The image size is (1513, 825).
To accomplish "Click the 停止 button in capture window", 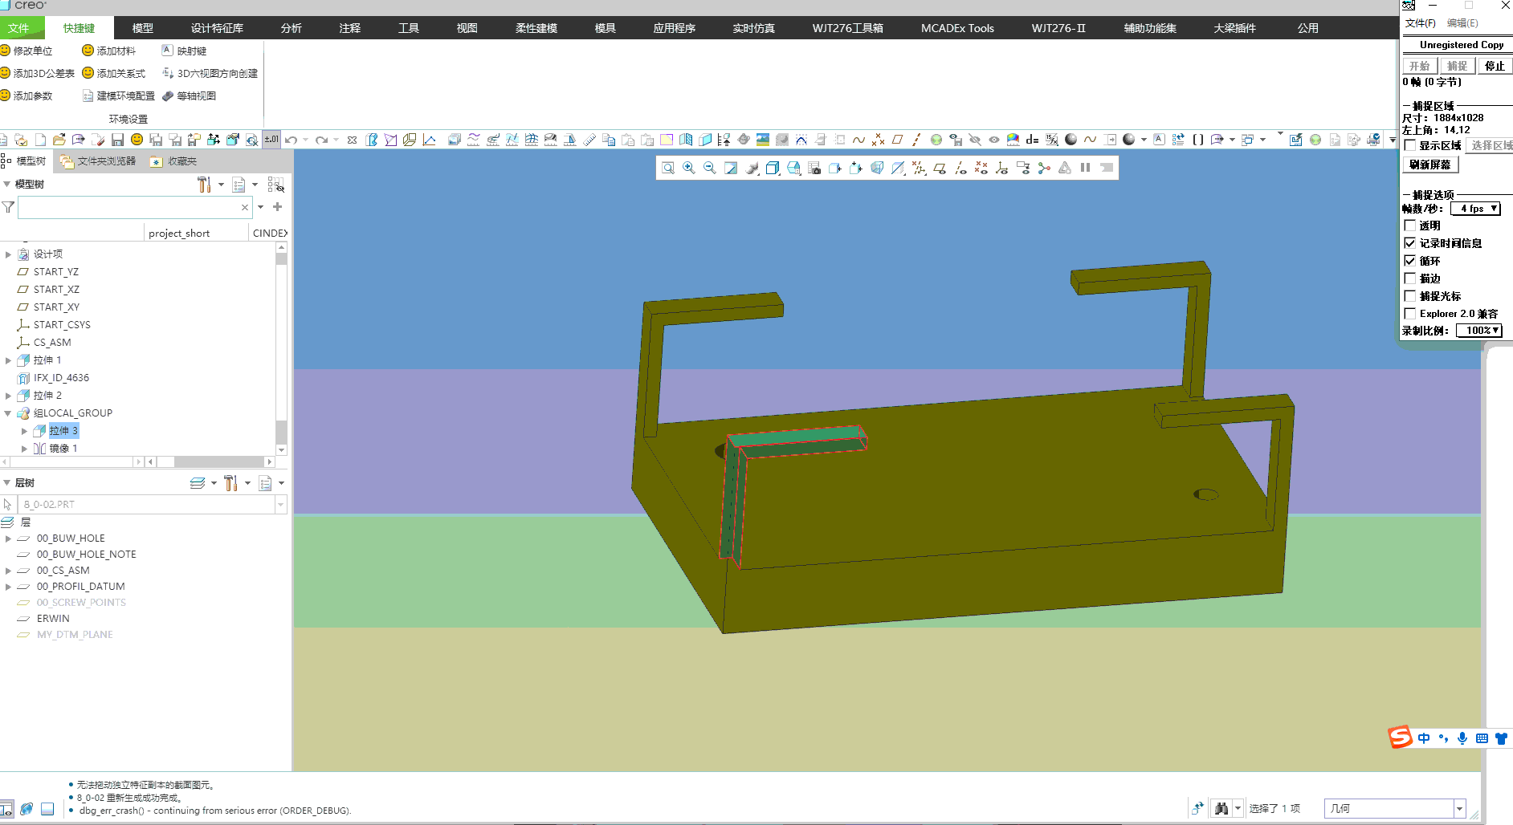I will click(x=1495, y=66).
